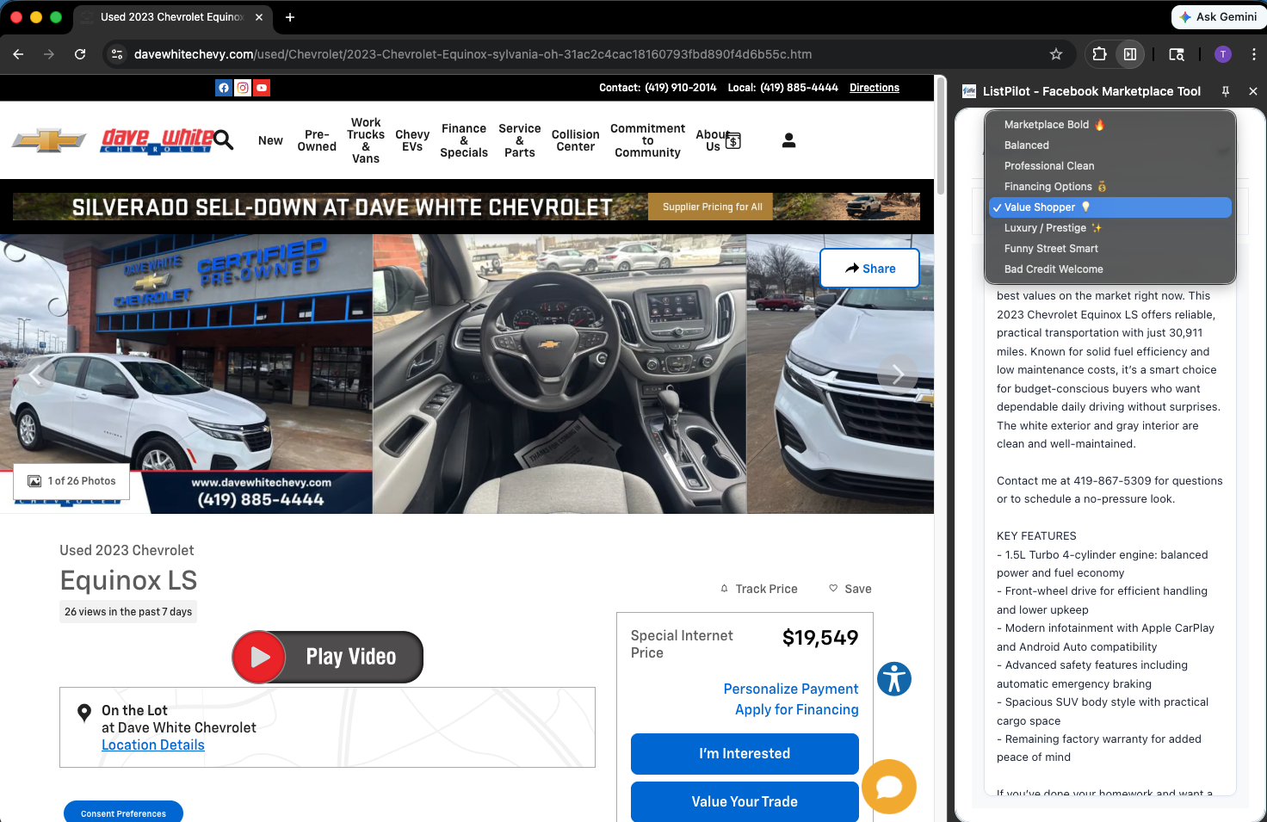Show the next vehicle photo arrow
Image resolution: width=1267 pixels, height=822 pixels.
(898, 374)
